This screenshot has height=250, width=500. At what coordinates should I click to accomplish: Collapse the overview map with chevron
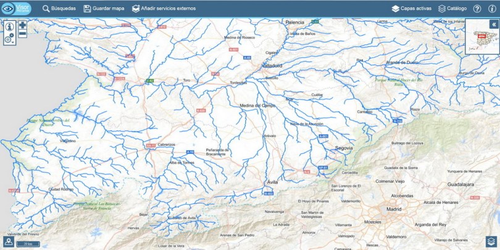pos(494,24)
